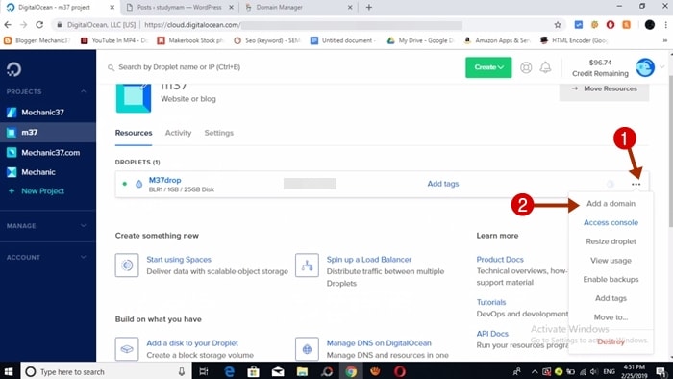Click Move Resources button
This screenshot has height=379, width=673.
tap(604, 88)
